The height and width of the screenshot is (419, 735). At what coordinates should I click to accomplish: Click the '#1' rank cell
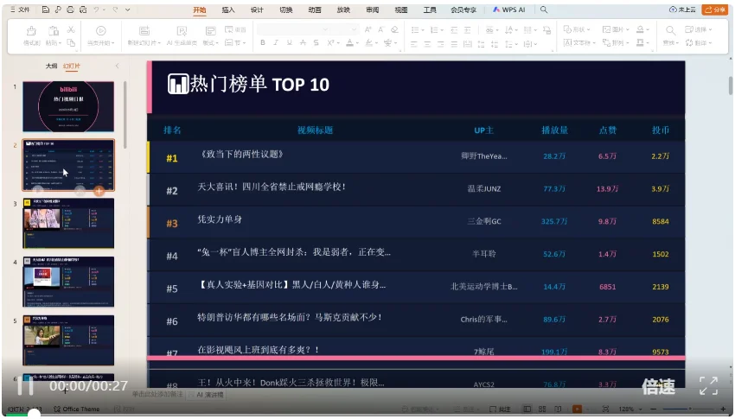[x=172, y=158]
